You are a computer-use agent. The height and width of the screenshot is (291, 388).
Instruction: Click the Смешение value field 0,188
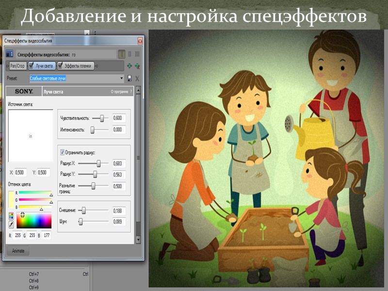pyautogui.click(x=119, y=211)
